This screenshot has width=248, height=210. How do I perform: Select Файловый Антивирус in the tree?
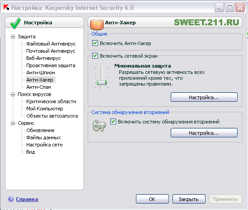pos(51,44)
